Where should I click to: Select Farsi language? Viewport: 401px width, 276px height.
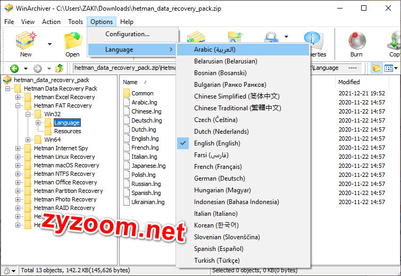click(x=243, y=155)
